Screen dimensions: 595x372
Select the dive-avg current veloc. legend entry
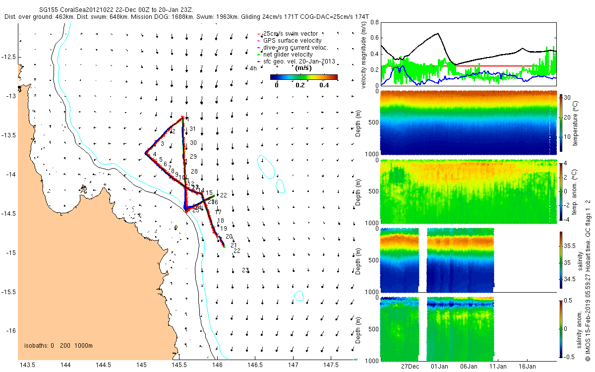click(x=296, y=48)
